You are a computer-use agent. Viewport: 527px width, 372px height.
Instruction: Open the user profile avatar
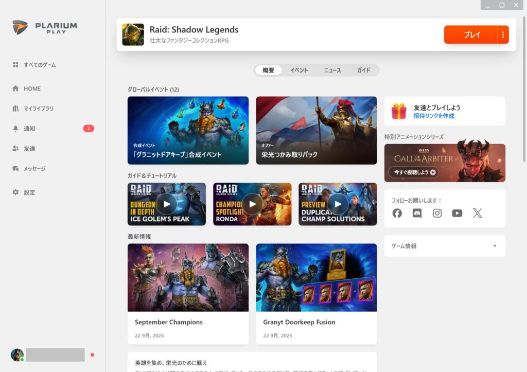(x=17, y=355)
